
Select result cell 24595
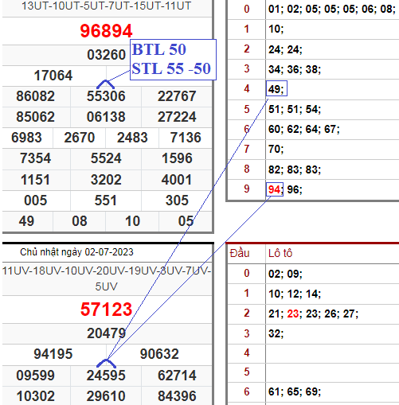(106, 376)
